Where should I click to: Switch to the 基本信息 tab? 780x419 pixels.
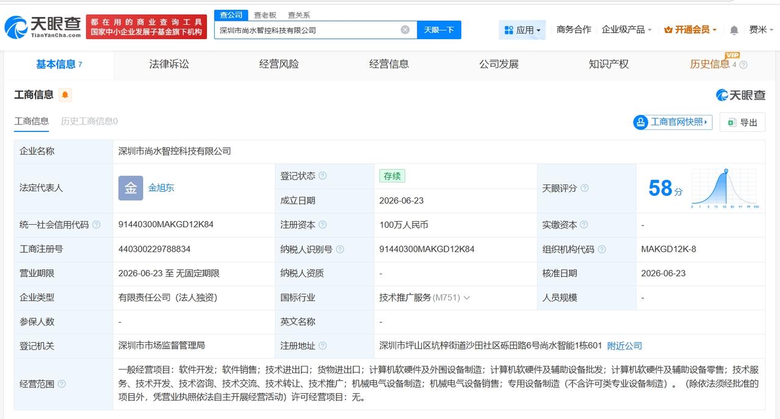(x=59, y=64)
